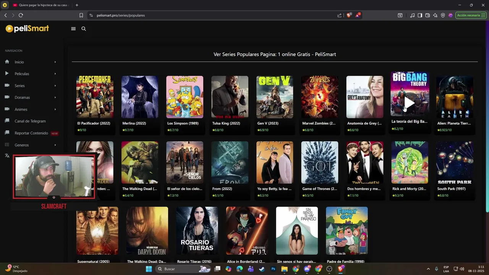
Task: Open Gen V poster thumbnail
Action: point(275,97)
